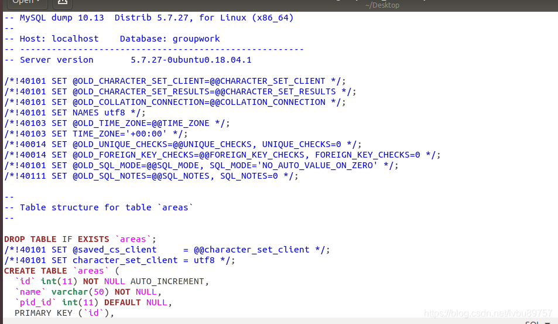Create a new document with the toolbar icon

[x=63, y=3]
